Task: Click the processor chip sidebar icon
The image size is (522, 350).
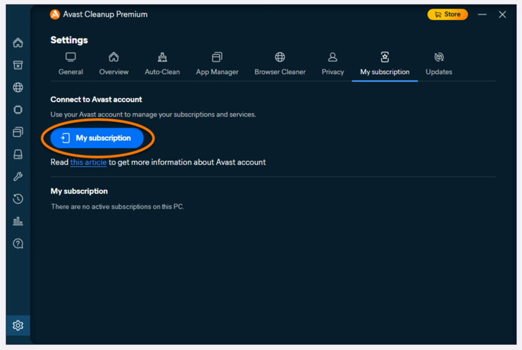Action: (18, 110)
